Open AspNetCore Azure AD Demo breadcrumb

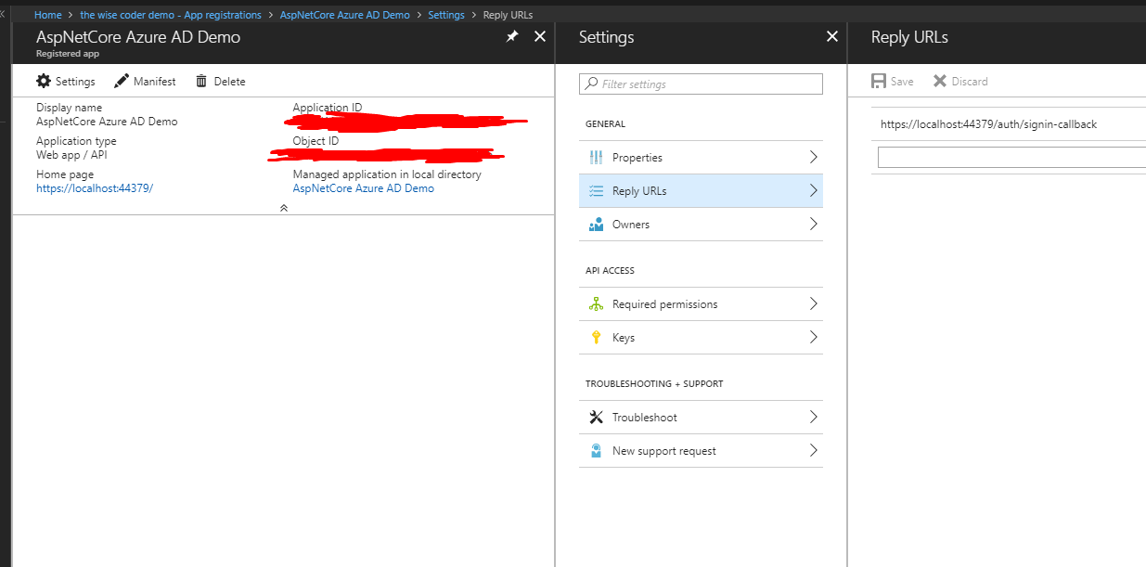pyautogui.click(x=345, y=15)
